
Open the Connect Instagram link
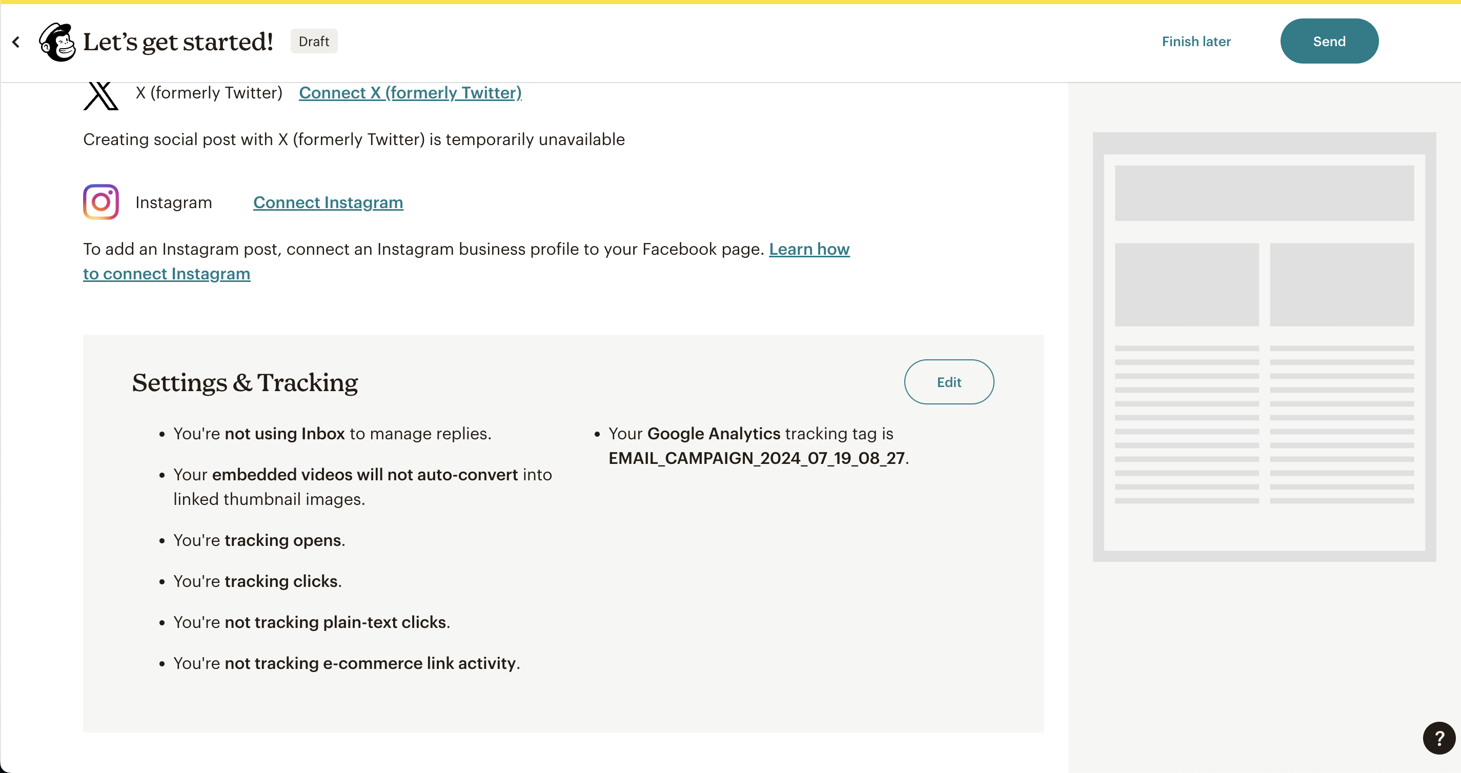[x=328, y=202]
